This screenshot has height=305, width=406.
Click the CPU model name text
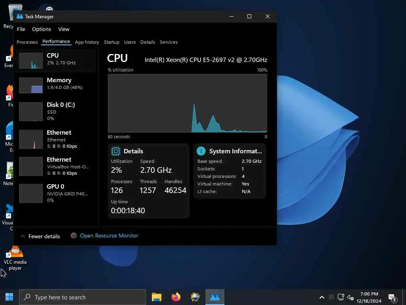[x=206, y=60]
